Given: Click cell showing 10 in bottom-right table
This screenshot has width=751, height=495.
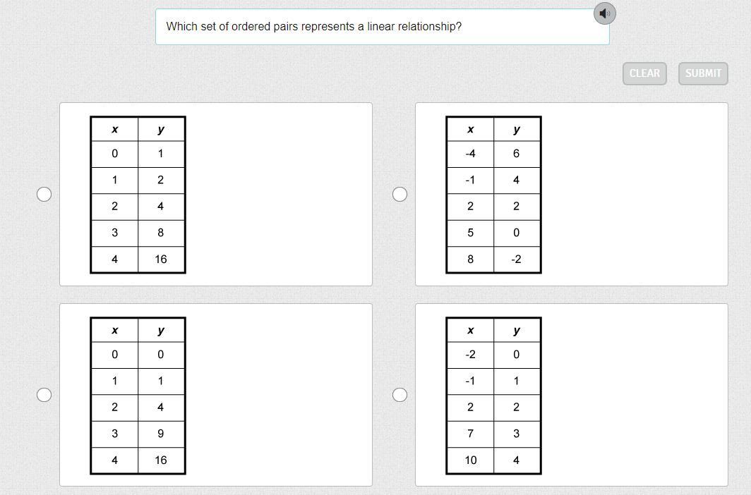Looking at the screenshot, I should 470,460.
